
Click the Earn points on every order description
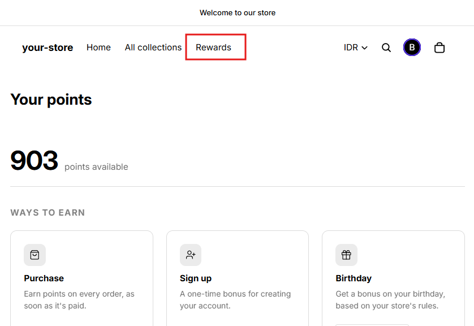pyautogui.click(x=79, y=300)
